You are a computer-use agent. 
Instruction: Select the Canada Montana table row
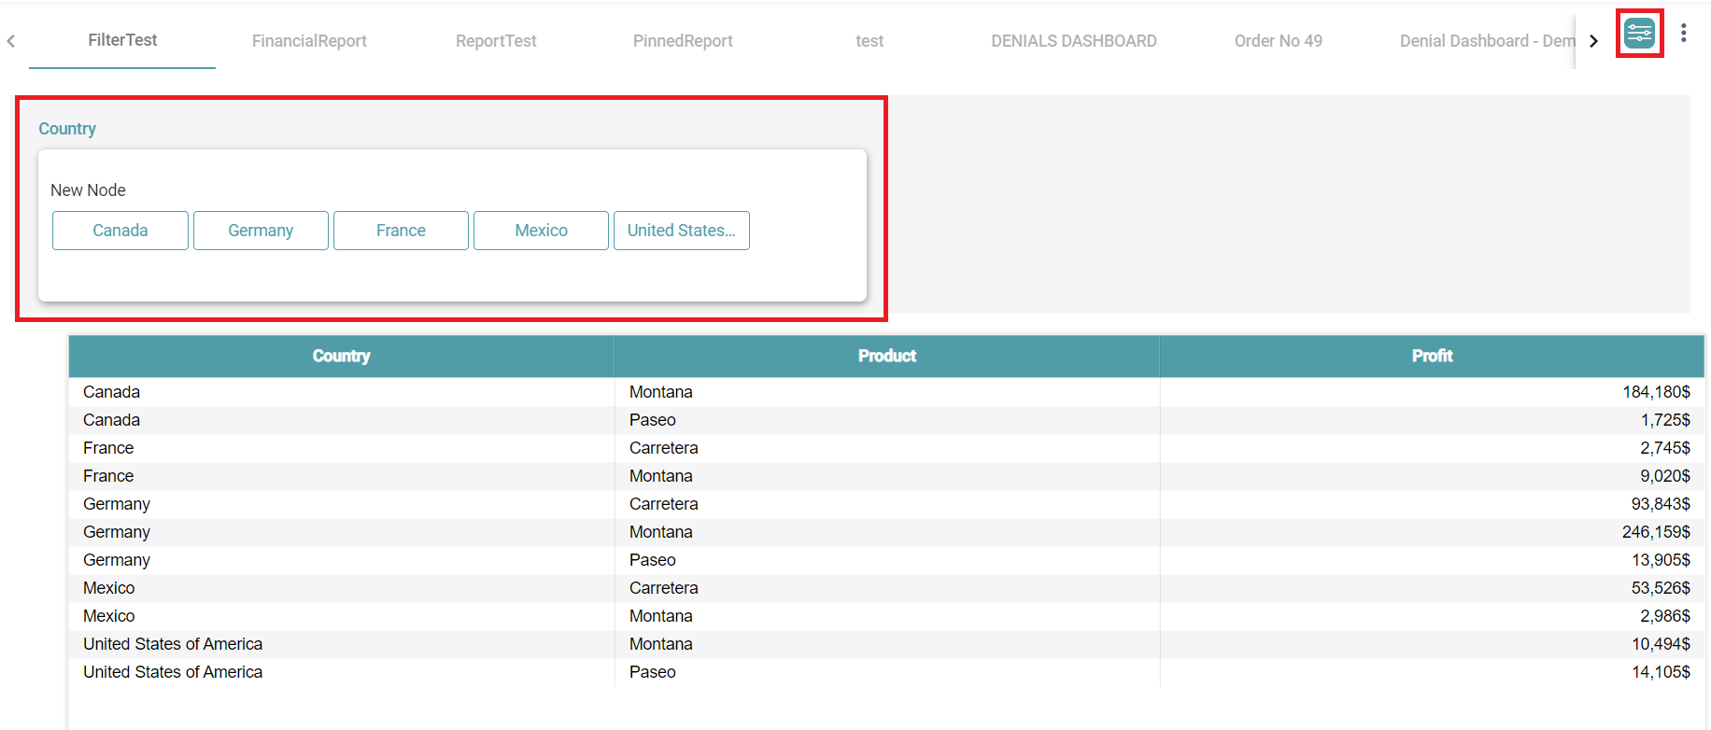point(661,392)
